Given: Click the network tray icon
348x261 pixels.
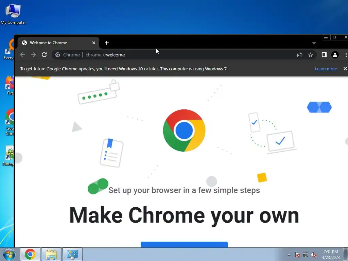Looking at the screenshot, I should 306,255.
